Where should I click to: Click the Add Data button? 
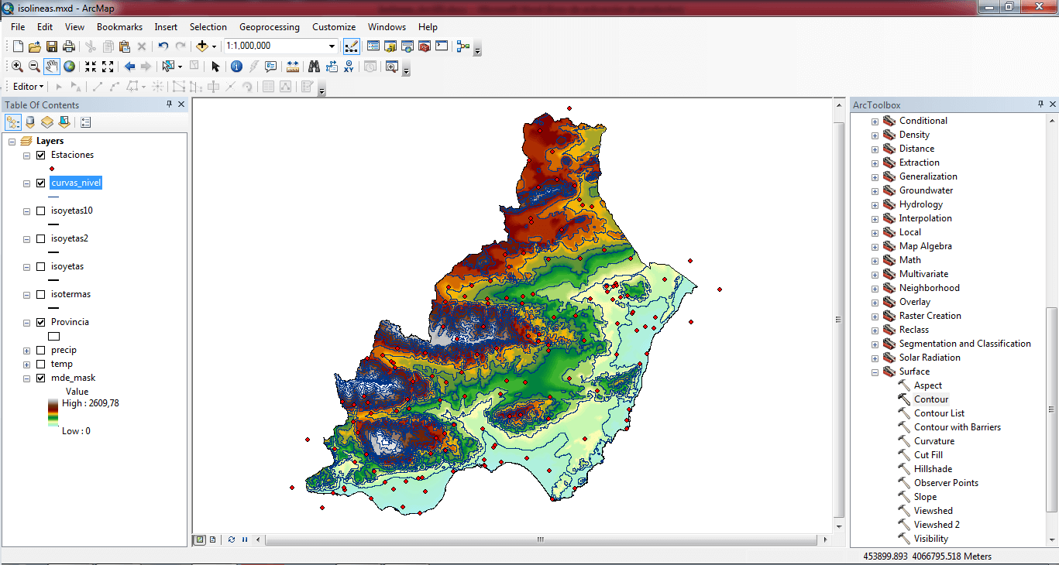(203, 46)
